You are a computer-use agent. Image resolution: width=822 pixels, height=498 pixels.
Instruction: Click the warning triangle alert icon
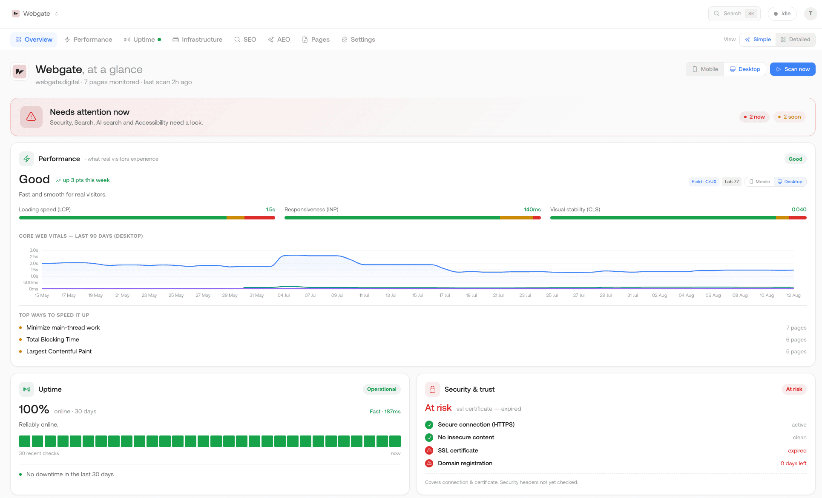coord(31,117)
